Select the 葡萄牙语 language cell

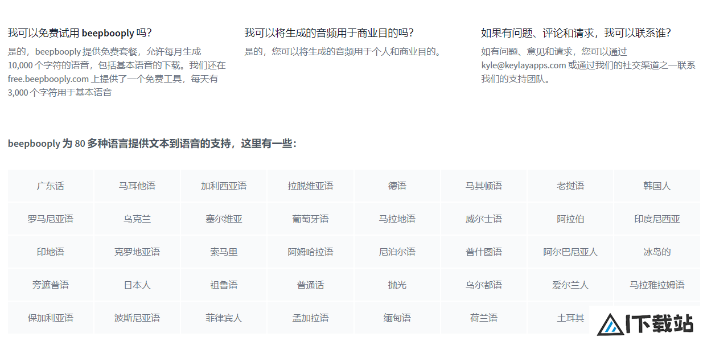pyautogui.click(x=311, y=219)
